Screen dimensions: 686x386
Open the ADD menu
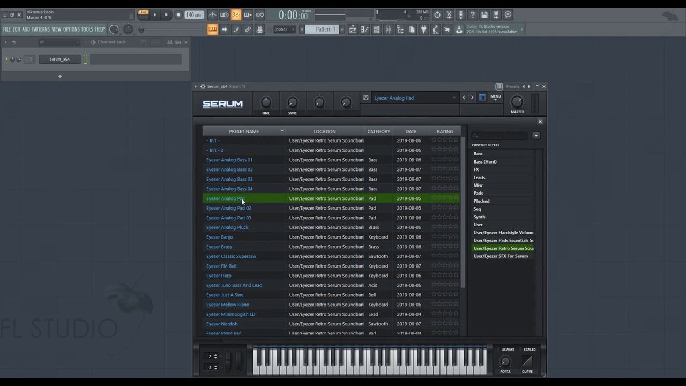26,29
